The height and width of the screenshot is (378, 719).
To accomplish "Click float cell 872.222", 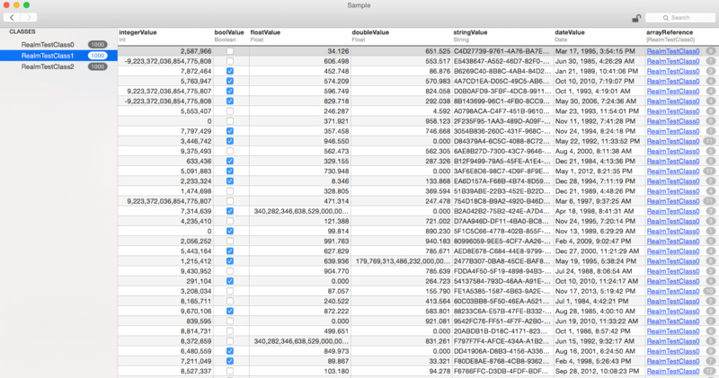I will coord(300,311).
